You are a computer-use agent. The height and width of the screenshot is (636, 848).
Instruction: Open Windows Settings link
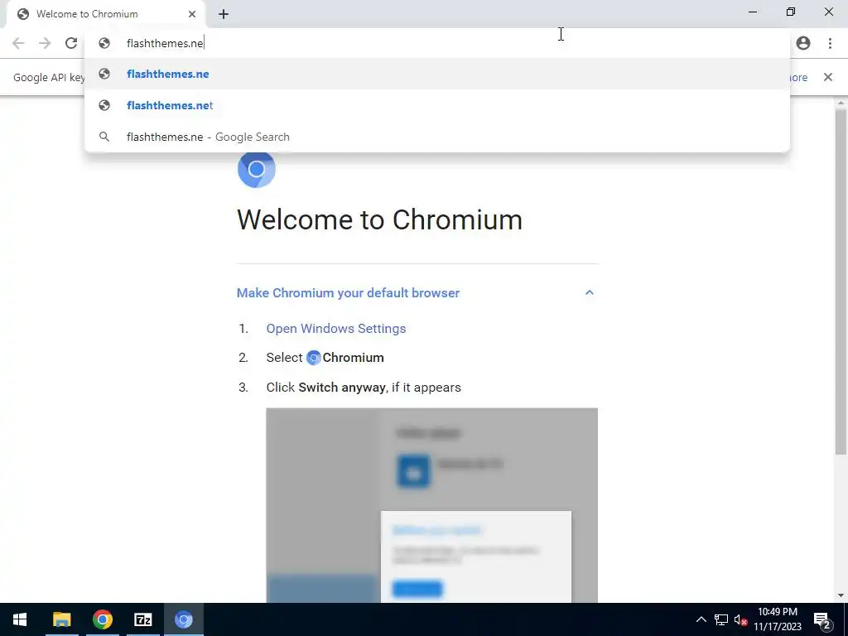click(x=336, y=328)
